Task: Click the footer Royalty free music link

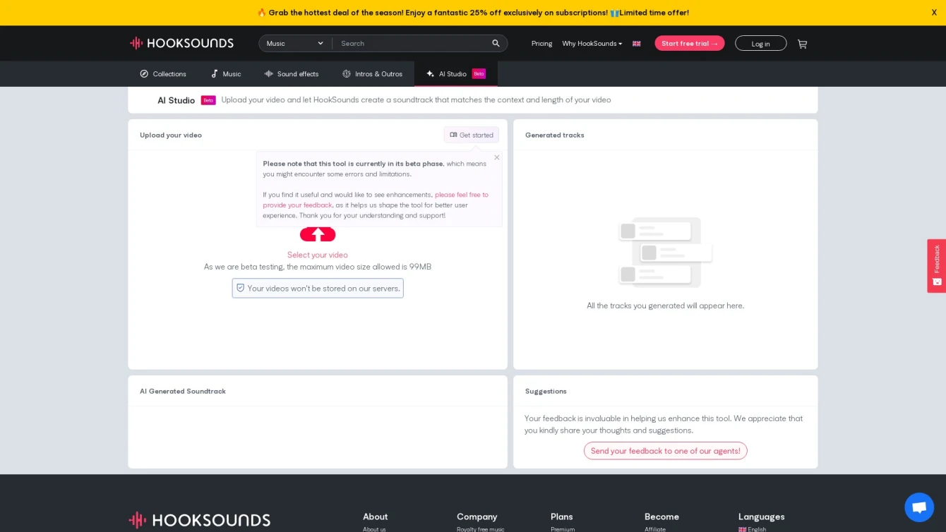Action: pyautogui.click(x=480, y=528)
